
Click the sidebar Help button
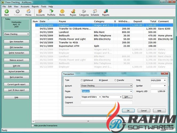point(17,97)
